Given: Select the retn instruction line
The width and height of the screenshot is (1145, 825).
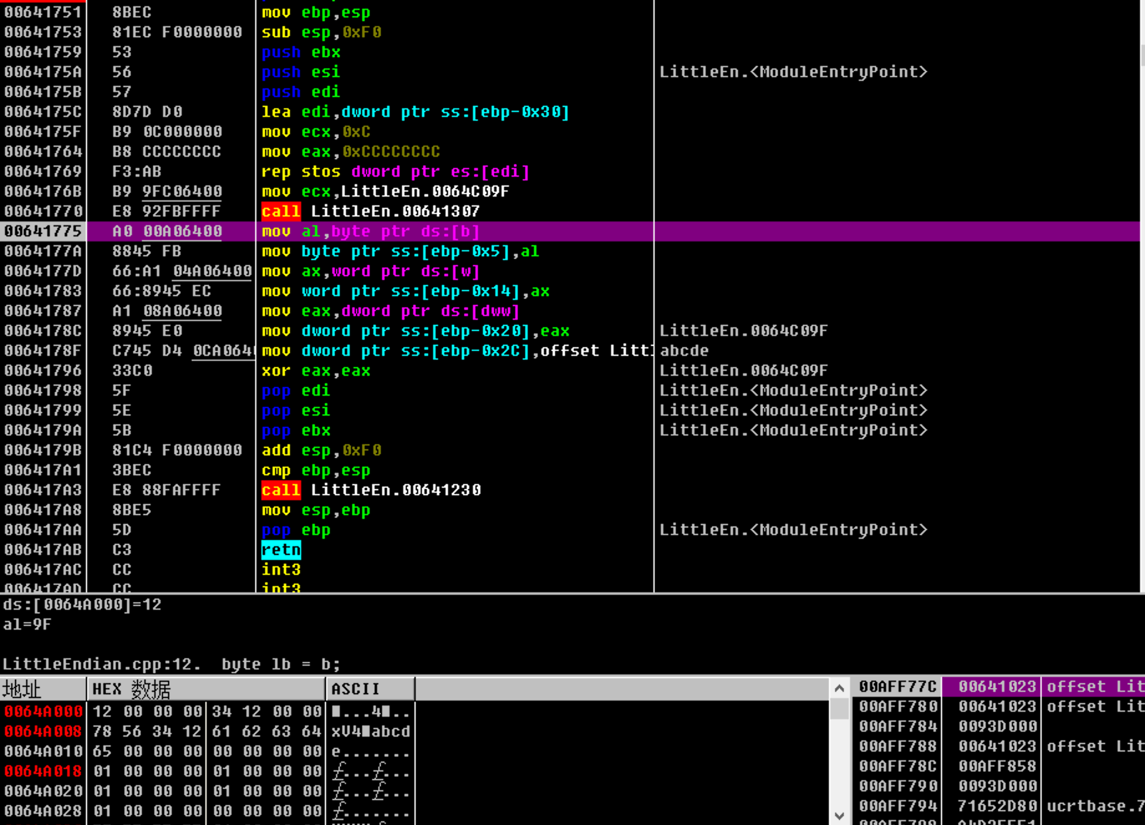Looking at the screenshot, I should [281, 550].
